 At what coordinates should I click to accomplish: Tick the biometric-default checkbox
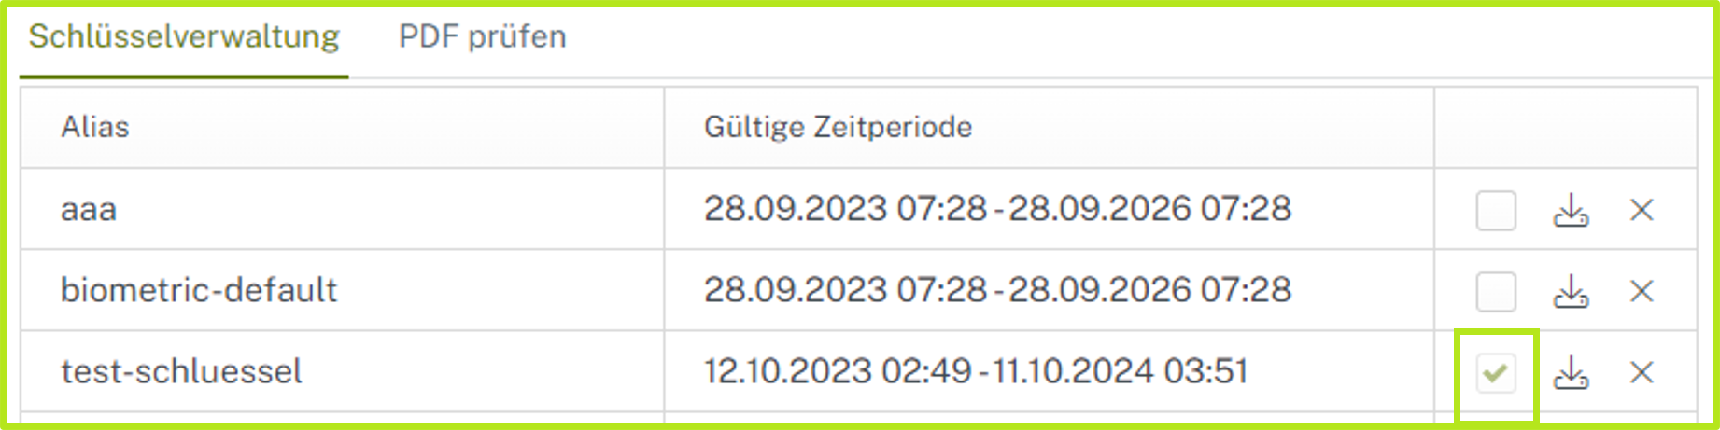point(1495,292)
